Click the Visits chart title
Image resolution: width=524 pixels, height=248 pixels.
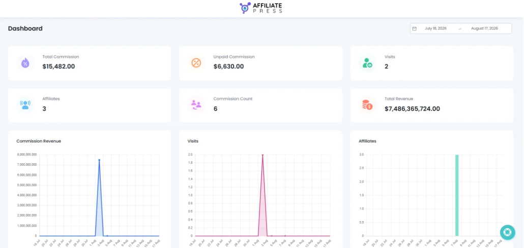[x=193, y=141]
